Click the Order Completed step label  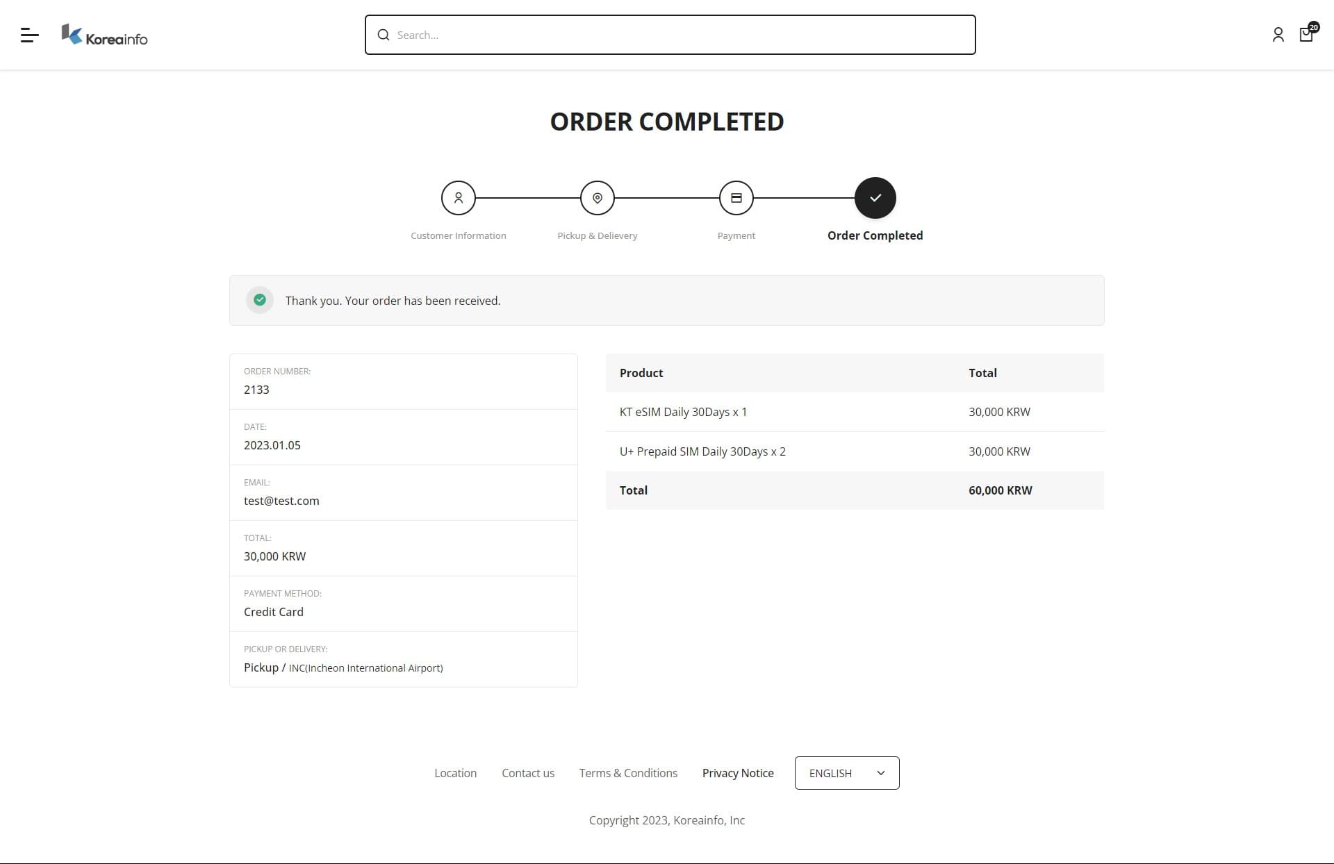tap(875, 235)
